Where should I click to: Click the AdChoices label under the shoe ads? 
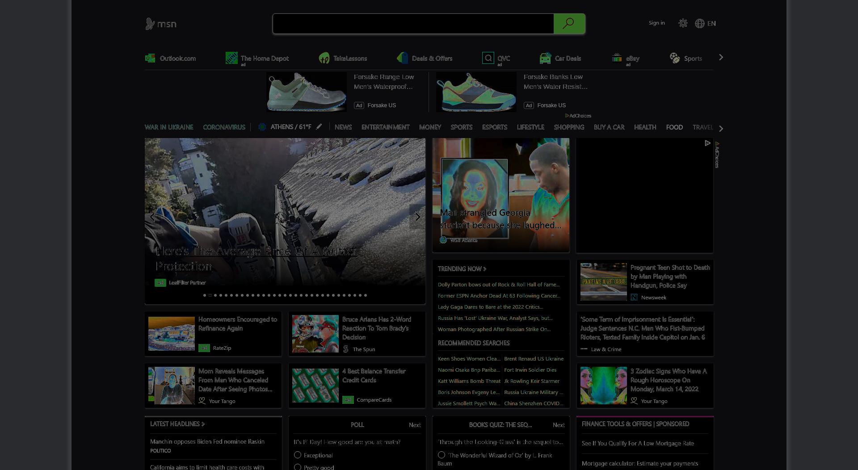pyautogui.click(x=578, y=116)
